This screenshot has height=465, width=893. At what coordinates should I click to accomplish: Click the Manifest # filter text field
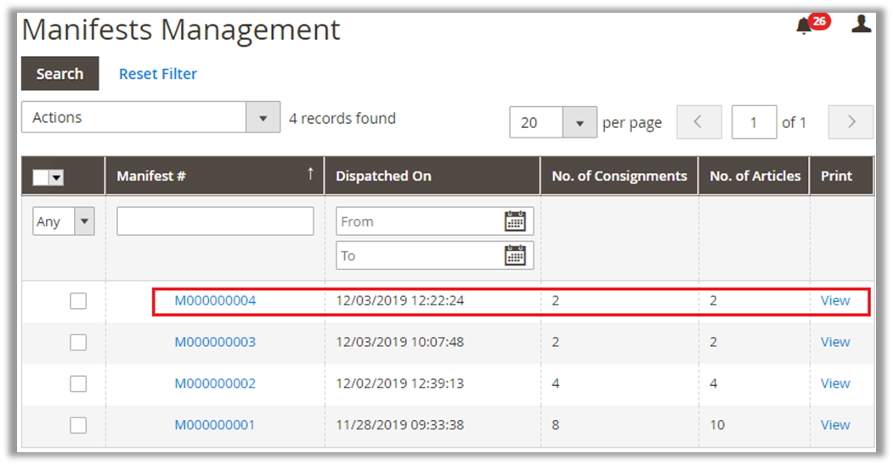point(215,221)
